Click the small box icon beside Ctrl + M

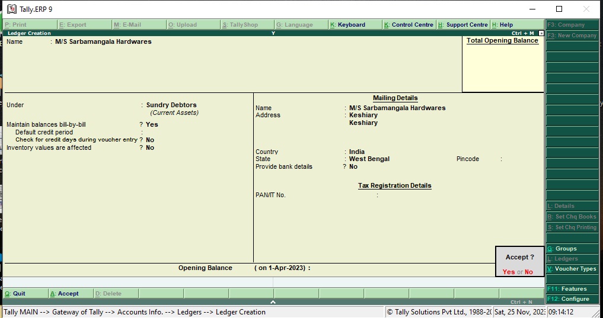click(541, 33)
